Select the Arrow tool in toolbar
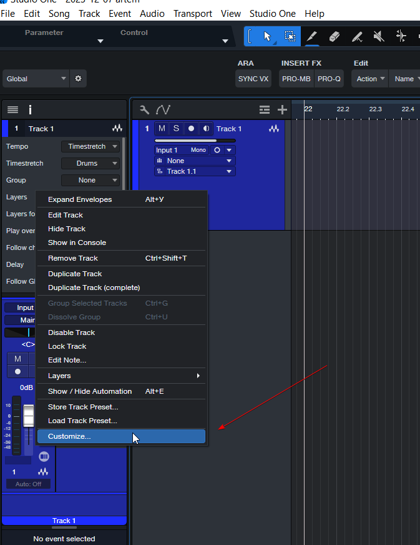This screenshot has width=420, height=545. [x=267, y=36]
